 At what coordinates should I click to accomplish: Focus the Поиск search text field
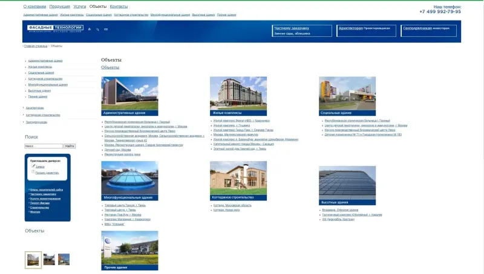coord(44,146)
